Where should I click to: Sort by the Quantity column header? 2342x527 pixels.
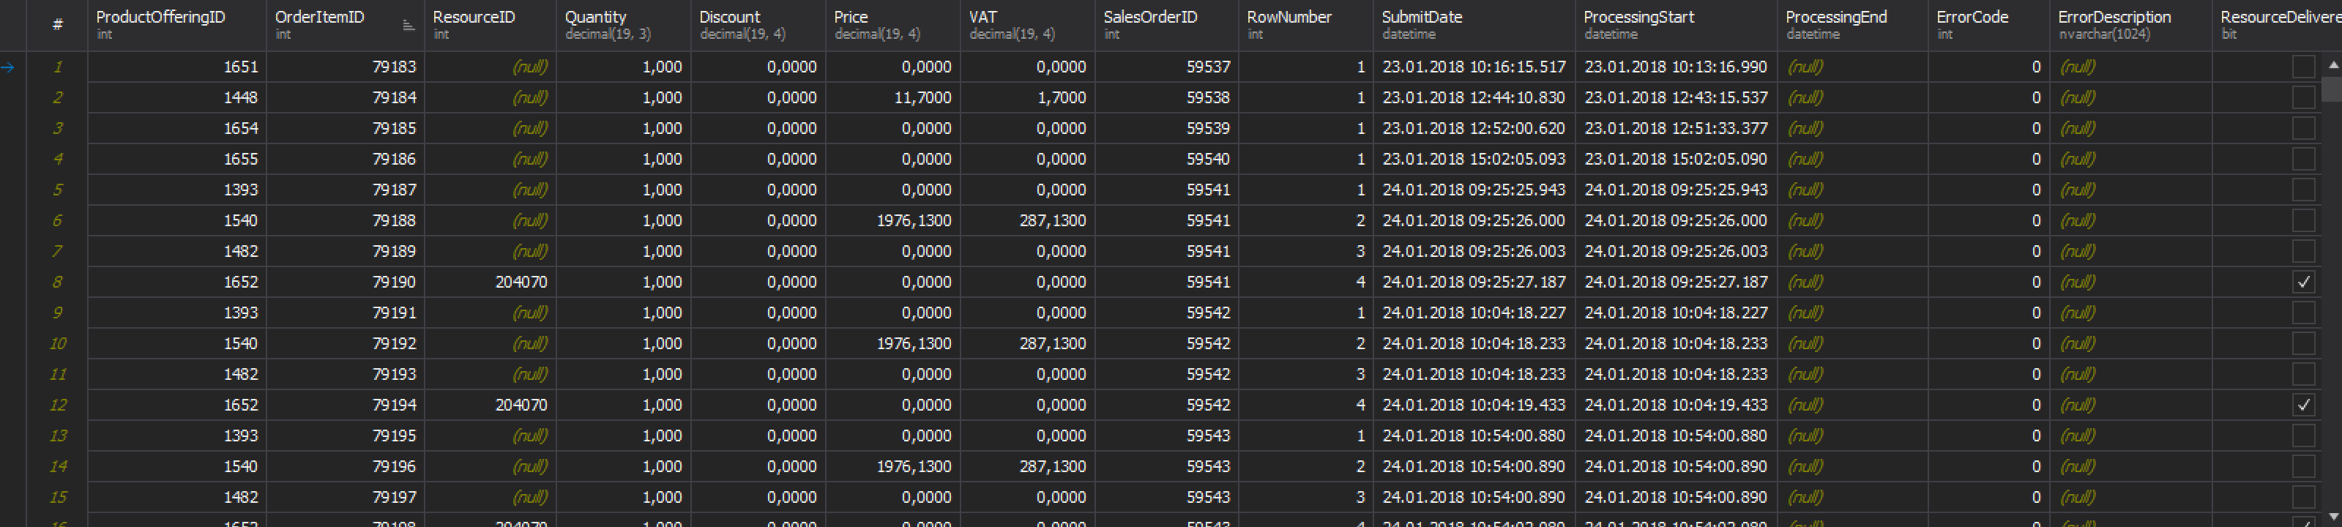[x=623, y=25]
